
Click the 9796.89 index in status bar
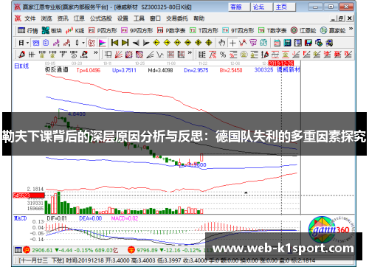[147, 250]
